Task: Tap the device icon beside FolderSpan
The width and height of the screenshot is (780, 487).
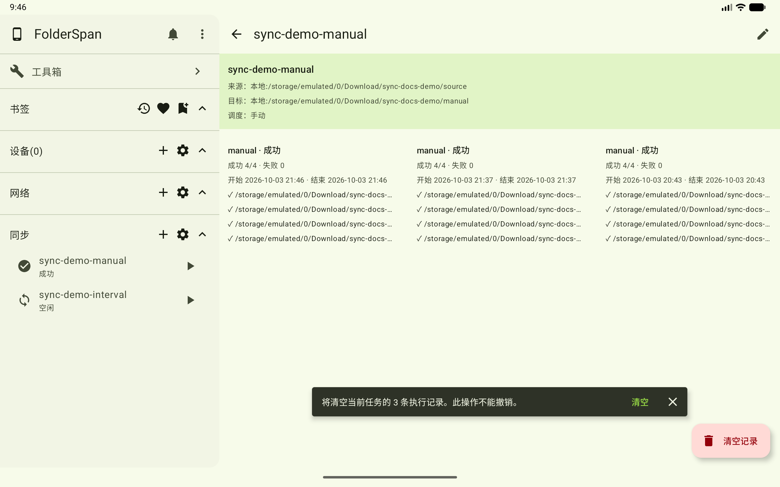Action: (x=17, y=34)
